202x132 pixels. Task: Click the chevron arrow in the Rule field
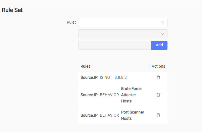click(x=163, y=22)
